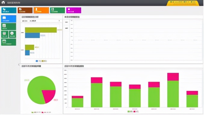
Task: Click the dropdown arrow in the bar chart filter
Action: (x=59, y=21)
